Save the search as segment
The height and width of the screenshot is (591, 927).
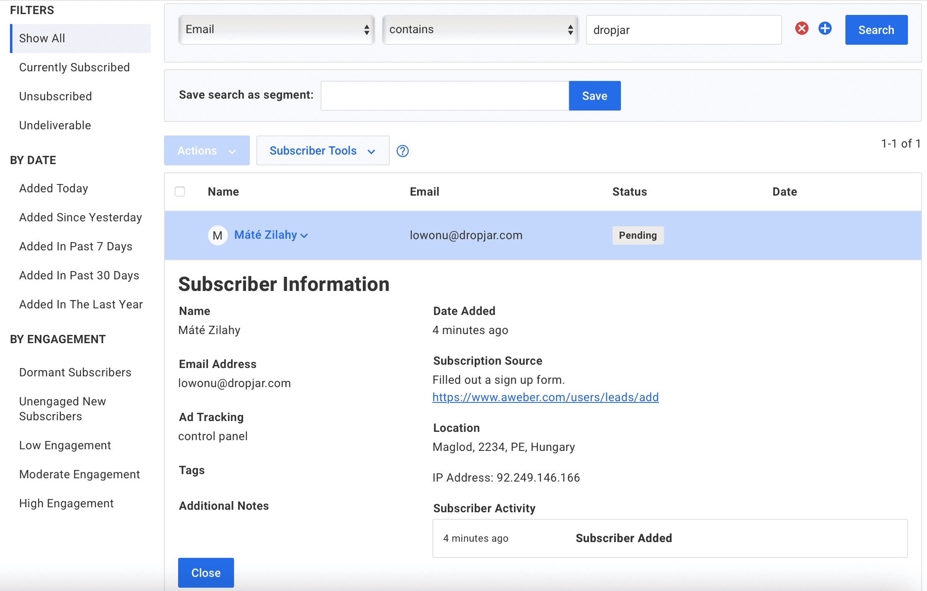click(594, 96)
